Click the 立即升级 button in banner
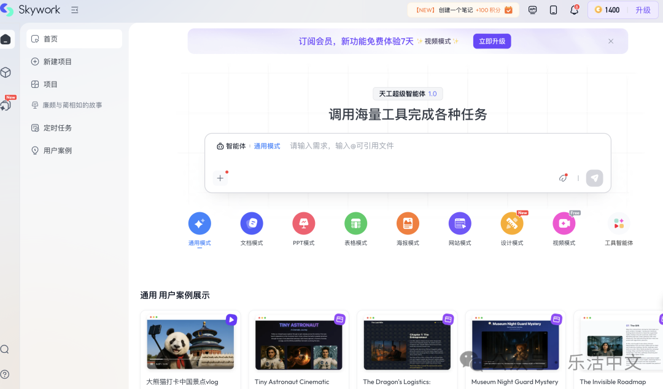This screenshot has height=389, width=663. [x=492, y=41]
